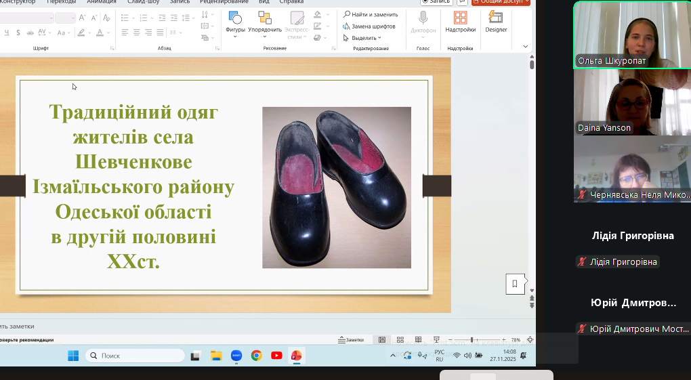The image size is (691, 380).
Task: Toggle strikethrough text formatting
Action: click(30, 33)
